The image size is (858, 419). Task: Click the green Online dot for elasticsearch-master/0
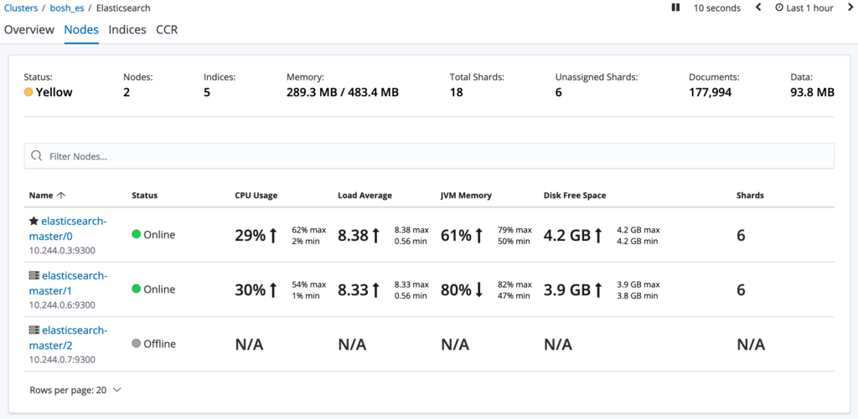[x=137, y=235]
